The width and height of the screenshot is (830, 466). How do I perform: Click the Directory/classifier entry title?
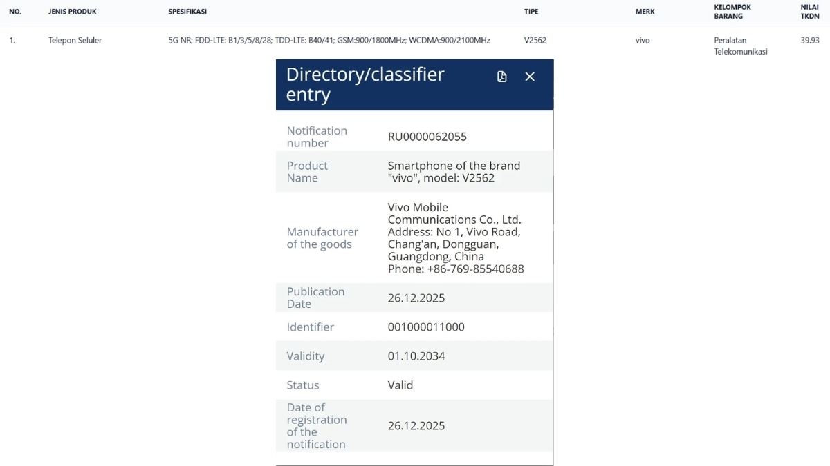pyautogui.click(x=365, y=84)
